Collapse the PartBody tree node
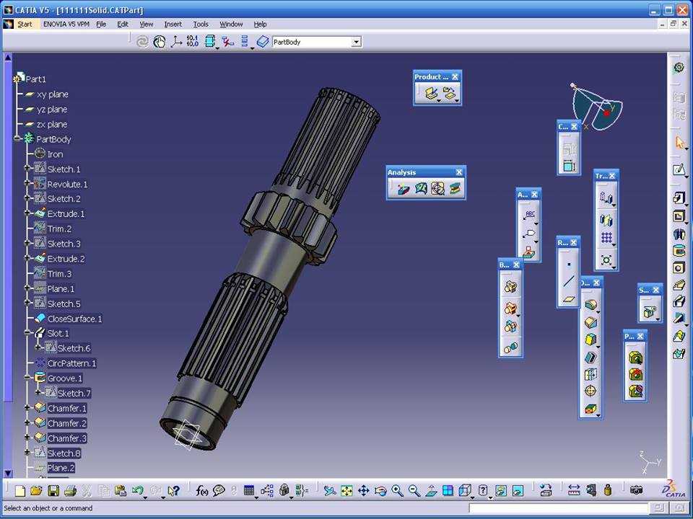Screen dimensions: 693x519 pyautogui.click(x=17, y=138)
